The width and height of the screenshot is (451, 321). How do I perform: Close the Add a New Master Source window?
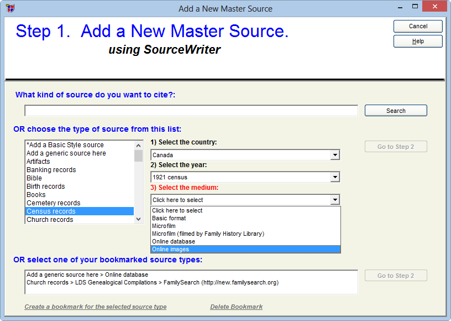(434, 6)
